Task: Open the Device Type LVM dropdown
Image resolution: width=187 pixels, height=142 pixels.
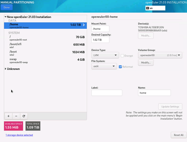Action: 105,55
